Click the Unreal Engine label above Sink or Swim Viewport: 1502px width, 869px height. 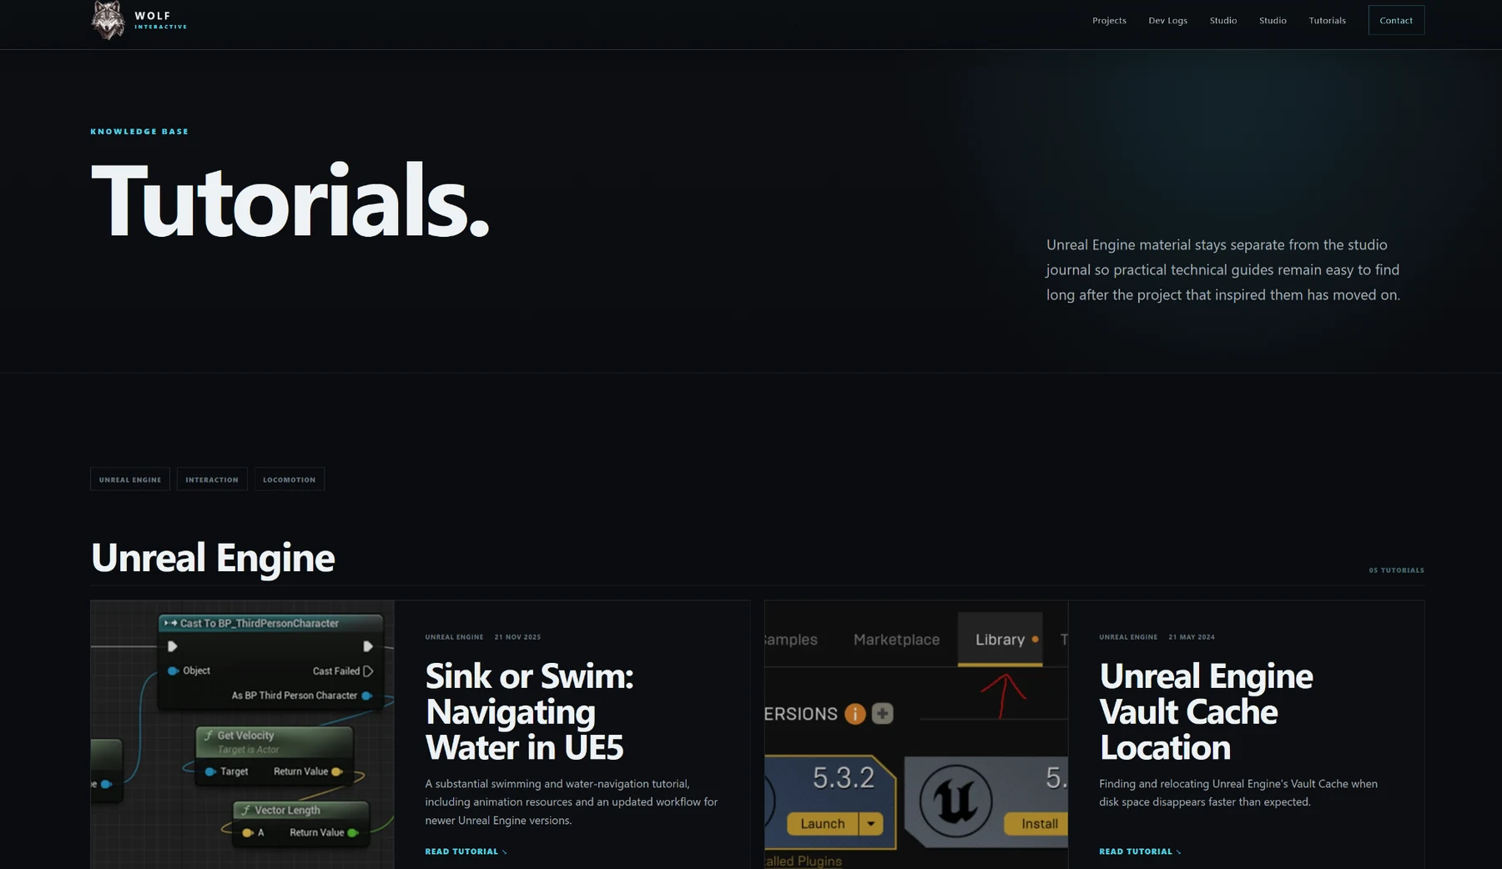(x=454, y=637)
